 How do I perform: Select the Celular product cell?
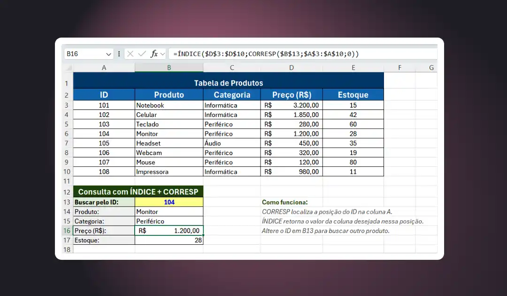(169, 115)
